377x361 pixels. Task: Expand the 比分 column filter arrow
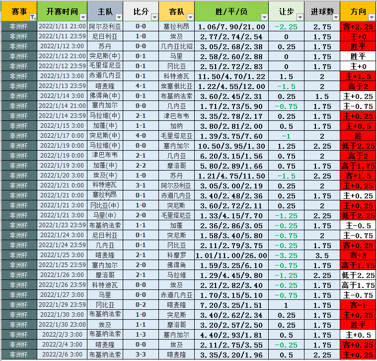(154, 17)
